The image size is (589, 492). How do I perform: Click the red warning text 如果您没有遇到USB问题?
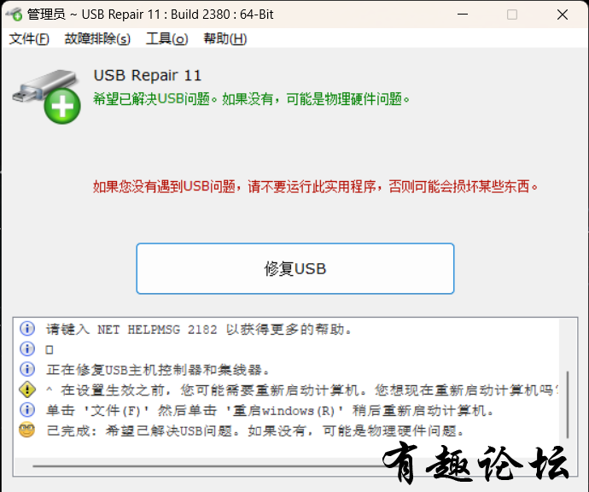click(x=315, y=186)
